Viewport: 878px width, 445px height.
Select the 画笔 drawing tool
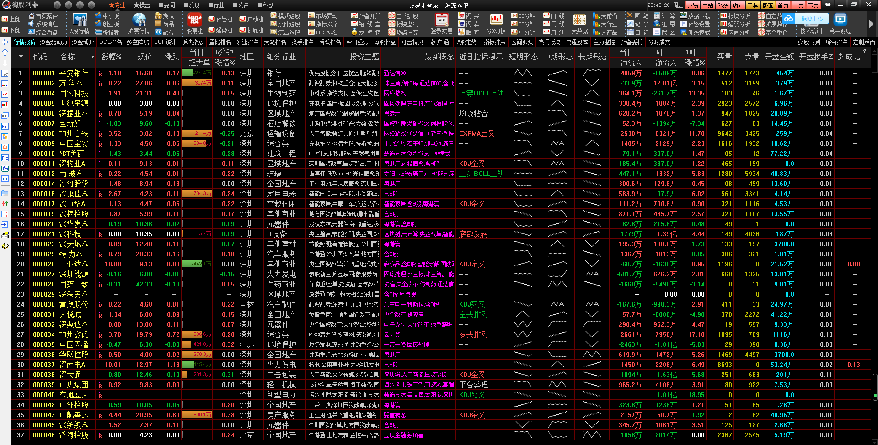tap(638, 16)
